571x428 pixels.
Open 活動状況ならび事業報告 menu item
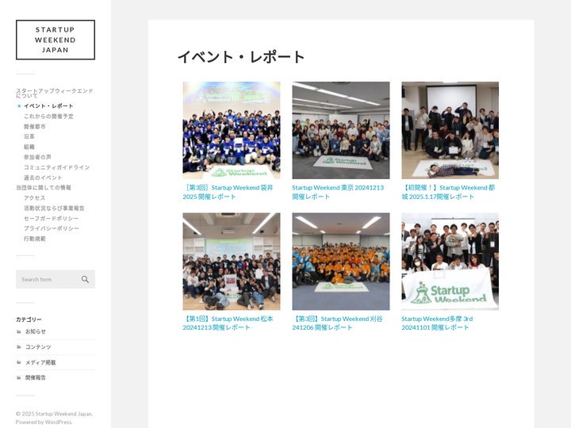click(x=54, y=208)
